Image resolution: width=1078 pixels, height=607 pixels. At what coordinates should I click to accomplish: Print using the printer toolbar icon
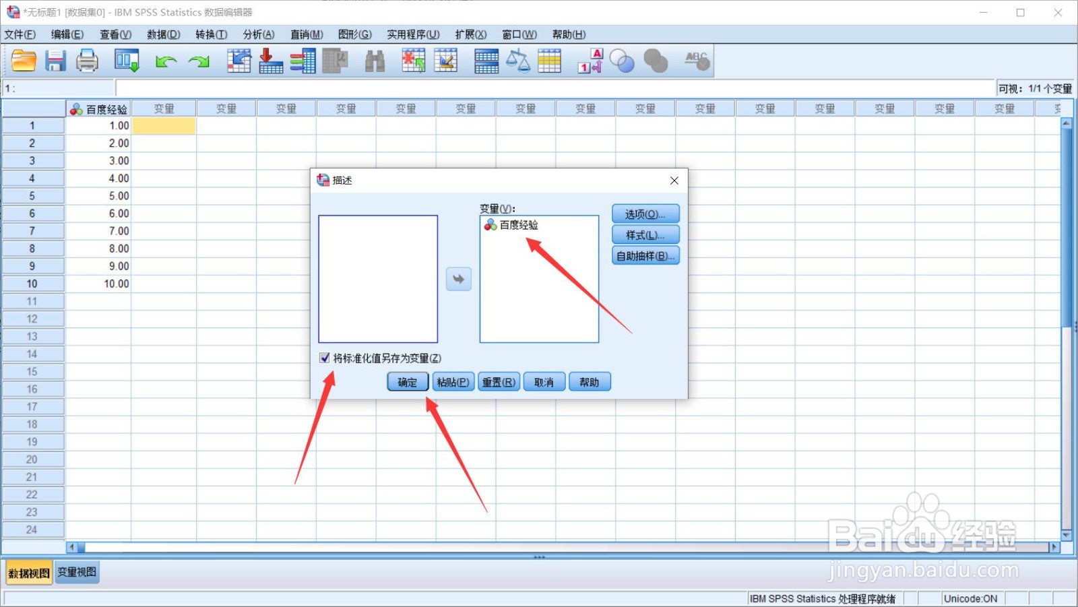click(x=87, y=61)
